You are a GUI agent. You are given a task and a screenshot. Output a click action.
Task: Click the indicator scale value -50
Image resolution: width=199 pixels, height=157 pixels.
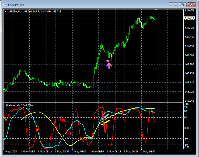click(x=186, y=139)
